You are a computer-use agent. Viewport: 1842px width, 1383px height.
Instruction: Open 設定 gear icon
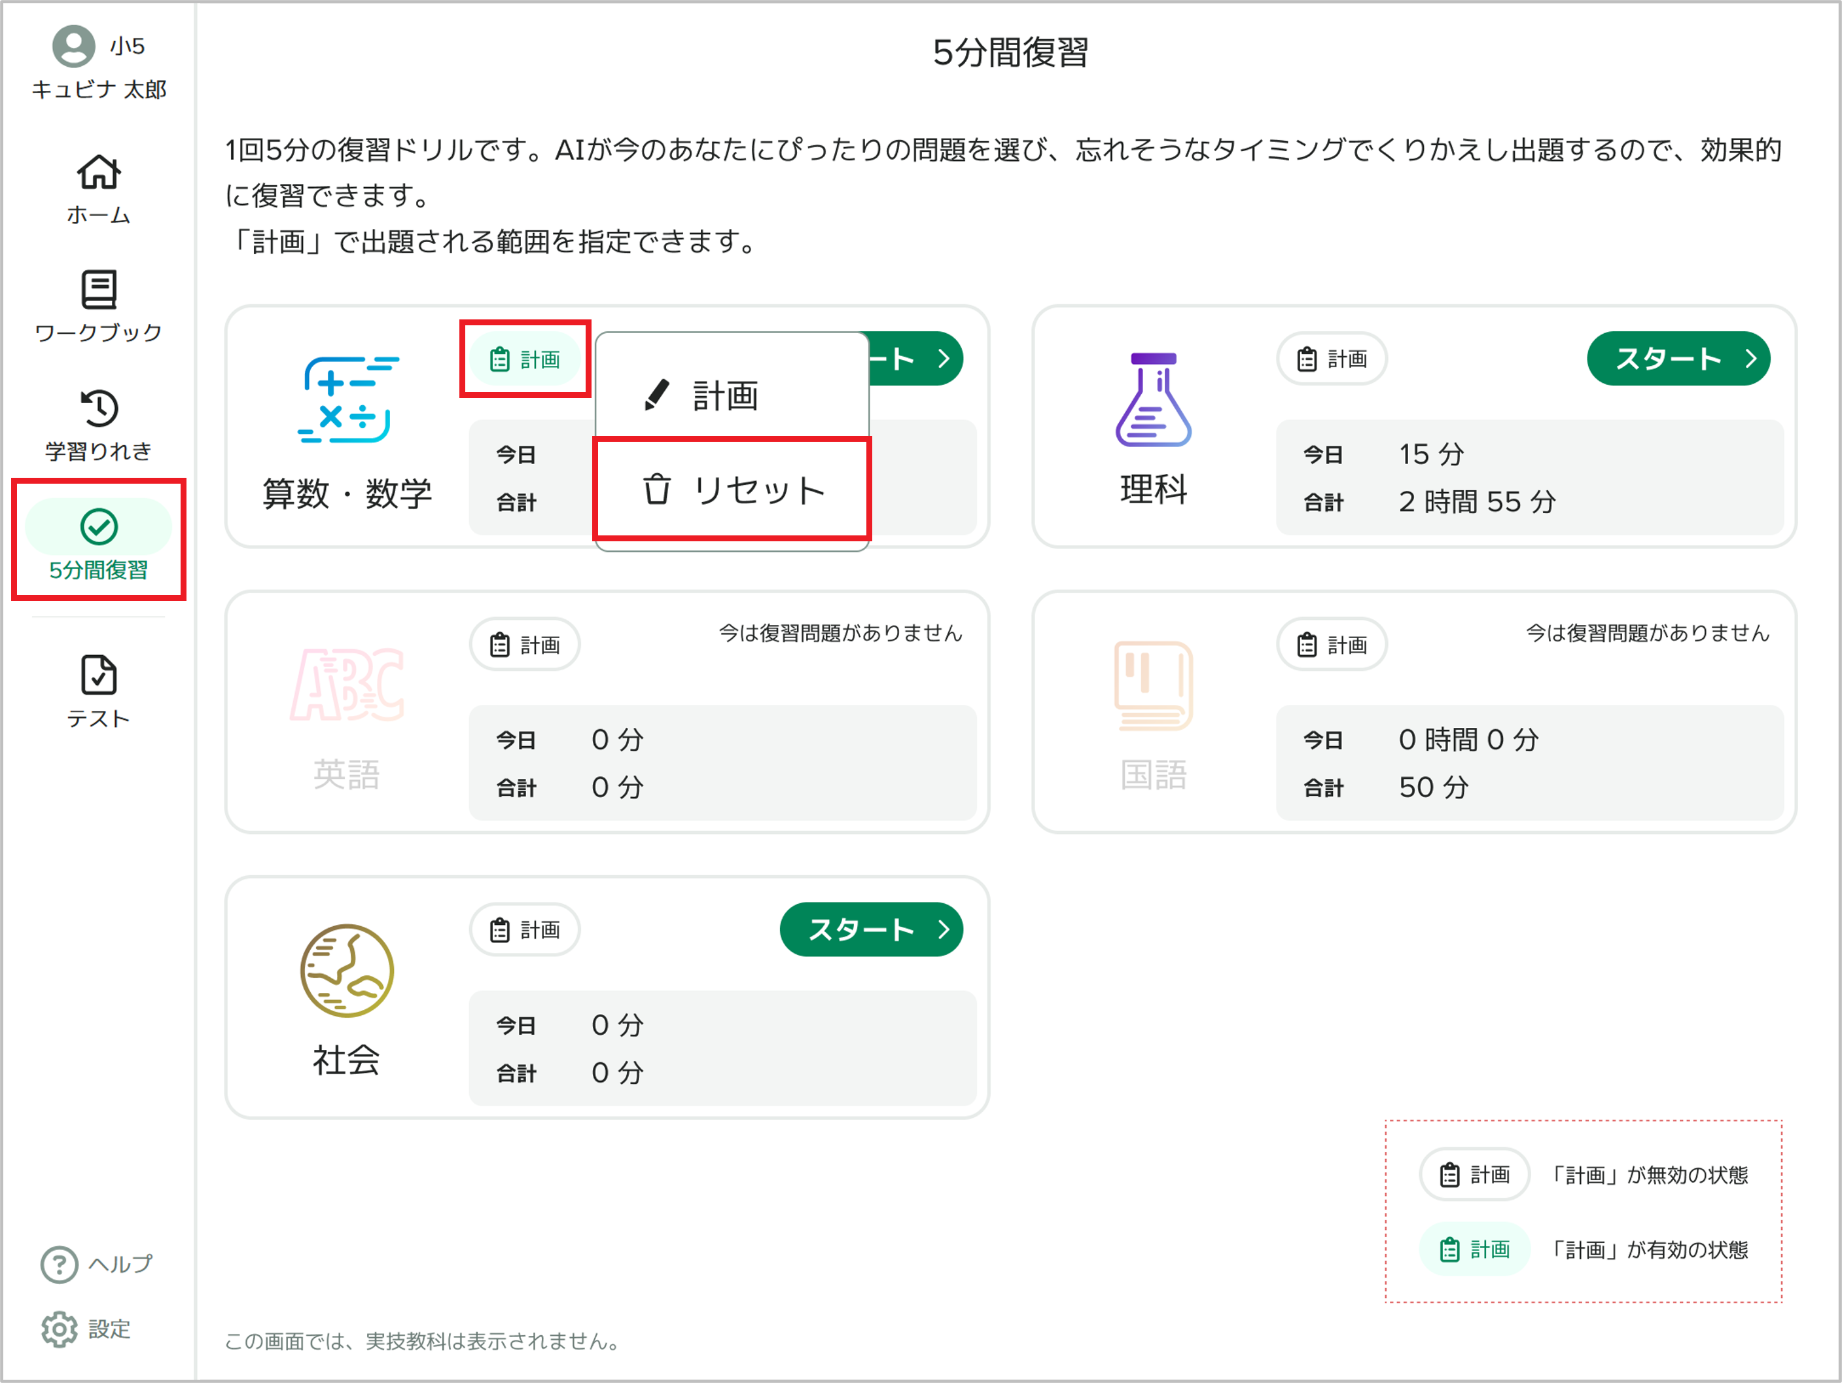tap(59, 1329)
